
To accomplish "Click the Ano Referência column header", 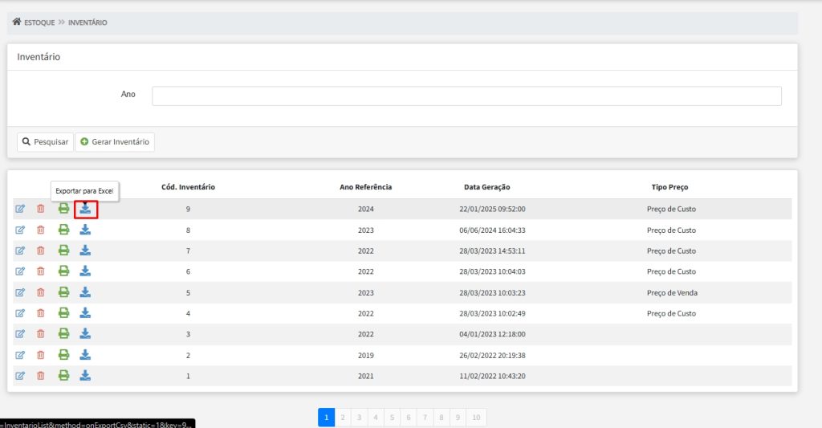I will tap(366, 187).
